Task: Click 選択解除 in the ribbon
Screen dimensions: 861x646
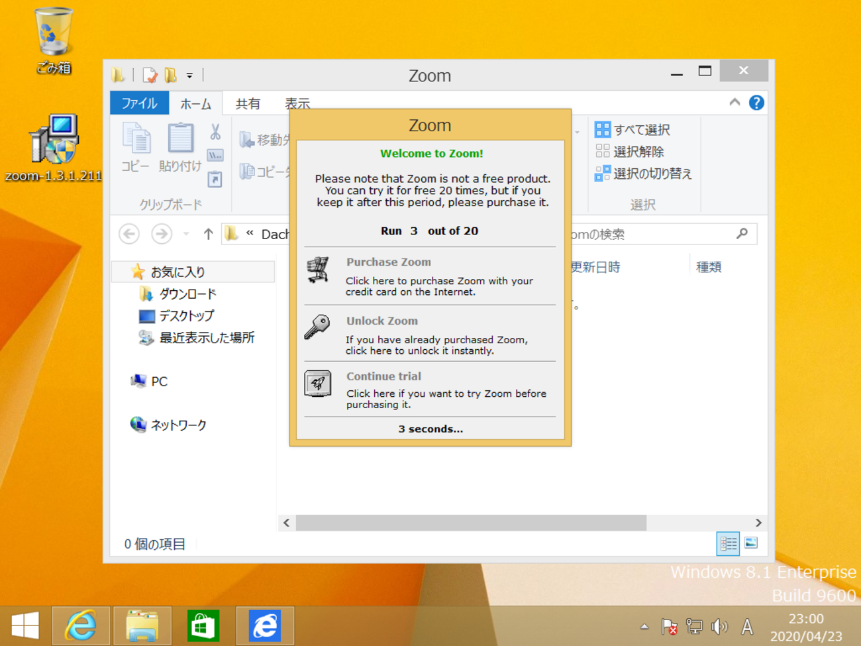Action: click(630, 151)
